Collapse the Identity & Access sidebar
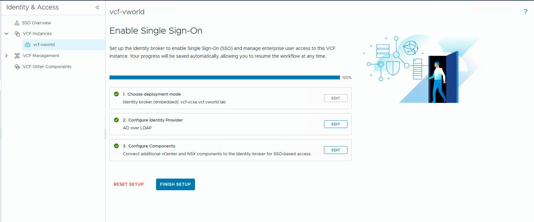Viewport: 534px width, 222px height. click(x=97, y=7)
